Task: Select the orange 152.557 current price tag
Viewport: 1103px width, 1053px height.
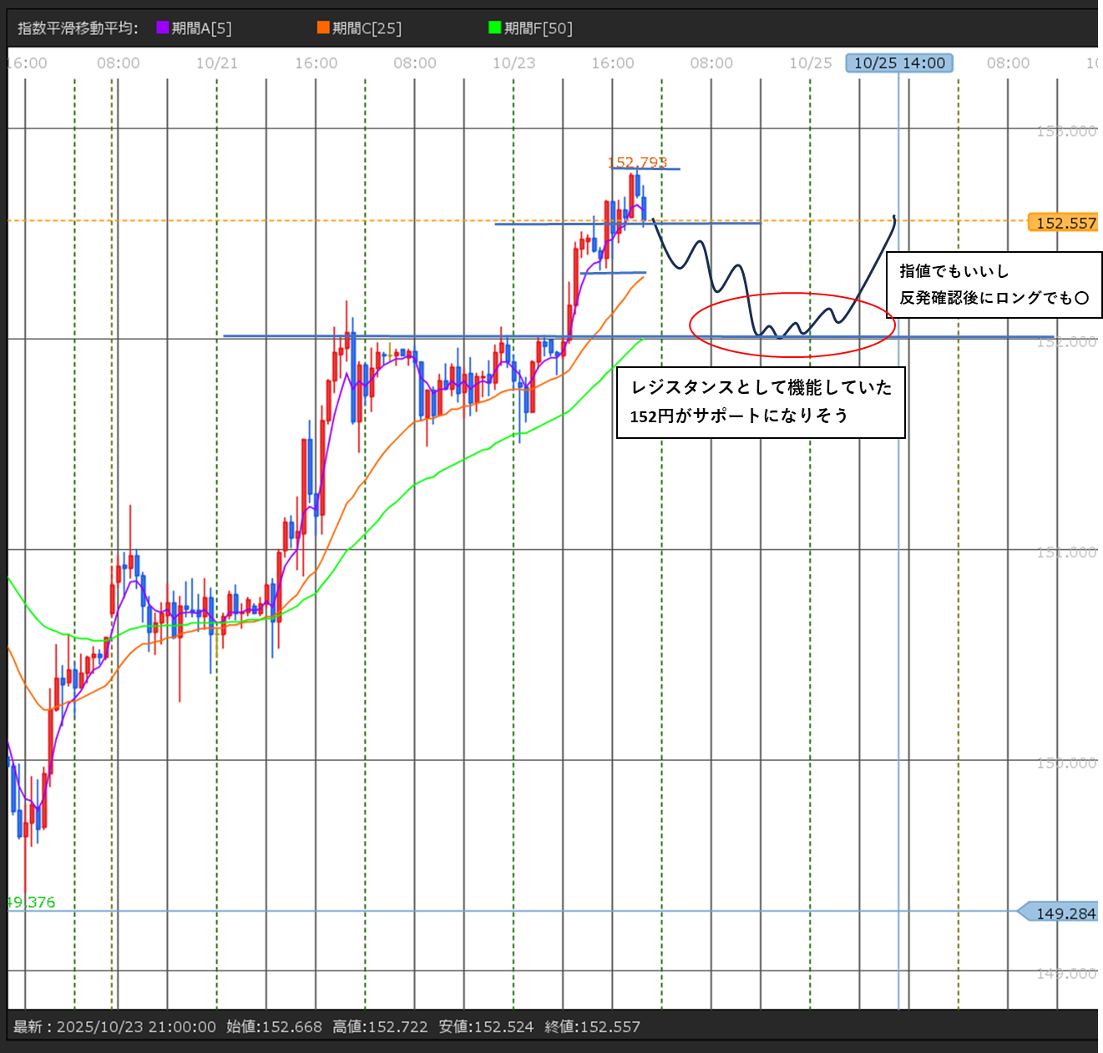Action: point(1065,223)
